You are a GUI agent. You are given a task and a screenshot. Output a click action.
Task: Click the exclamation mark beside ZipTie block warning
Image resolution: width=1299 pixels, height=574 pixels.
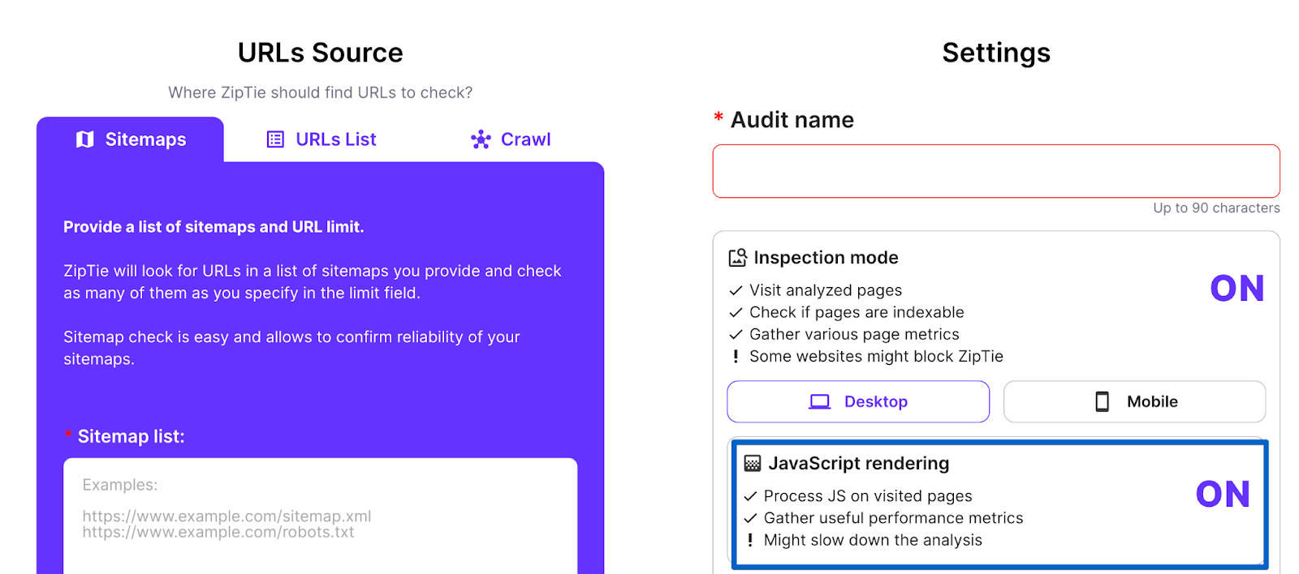pos(736,356)
